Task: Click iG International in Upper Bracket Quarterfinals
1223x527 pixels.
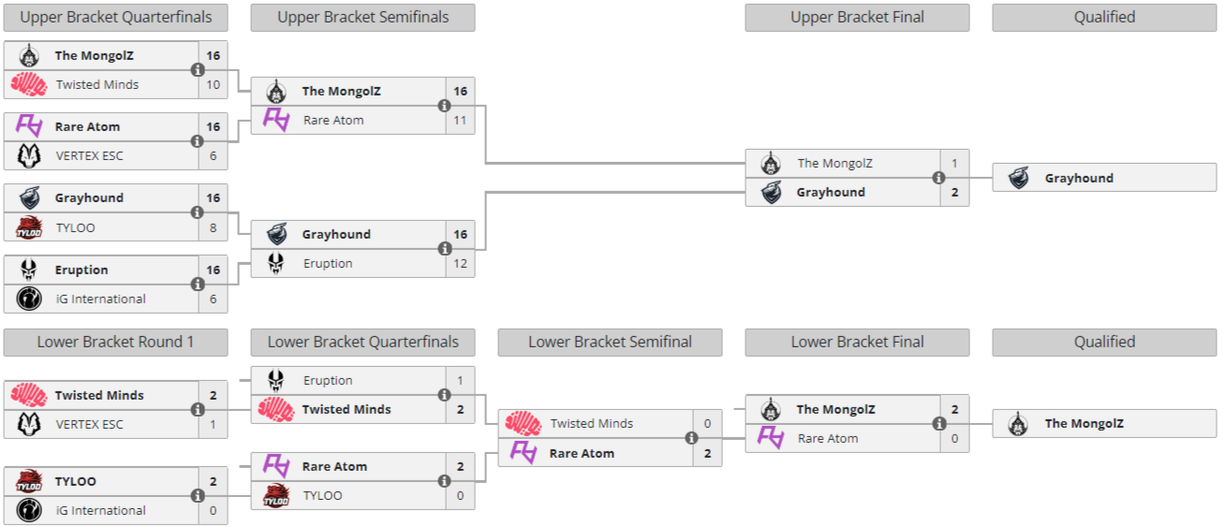Action: pos(100,300)
